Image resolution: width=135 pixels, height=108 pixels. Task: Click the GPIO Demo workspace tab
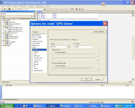coord(5,82)
